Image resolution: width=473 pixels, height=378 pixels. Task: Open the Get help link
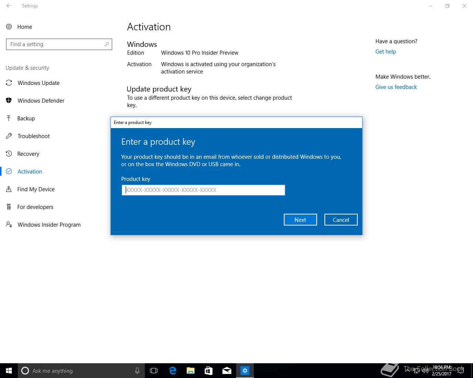385,52
